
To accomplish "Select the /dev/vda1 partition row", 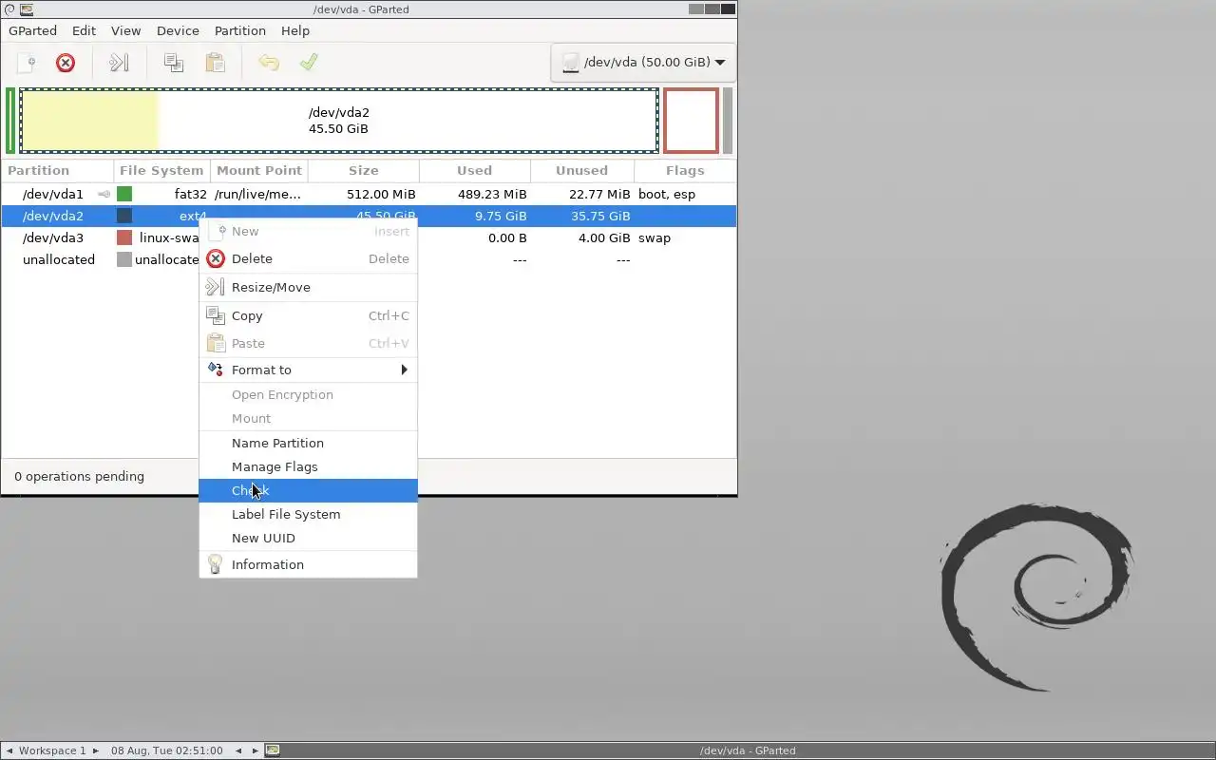I will pyautogui.click(x=369, y=194).
